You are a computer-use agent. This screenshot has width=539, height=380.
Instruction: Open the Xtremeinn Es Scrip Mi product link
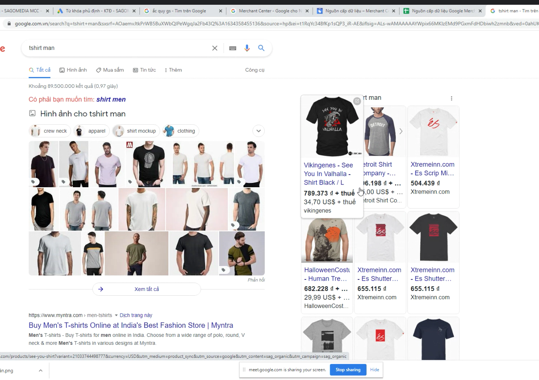tap(432, 169)
